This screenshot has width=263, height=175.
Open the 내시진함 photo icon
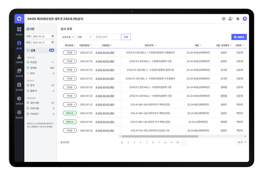pyautogui.click(x=19, y=73)
